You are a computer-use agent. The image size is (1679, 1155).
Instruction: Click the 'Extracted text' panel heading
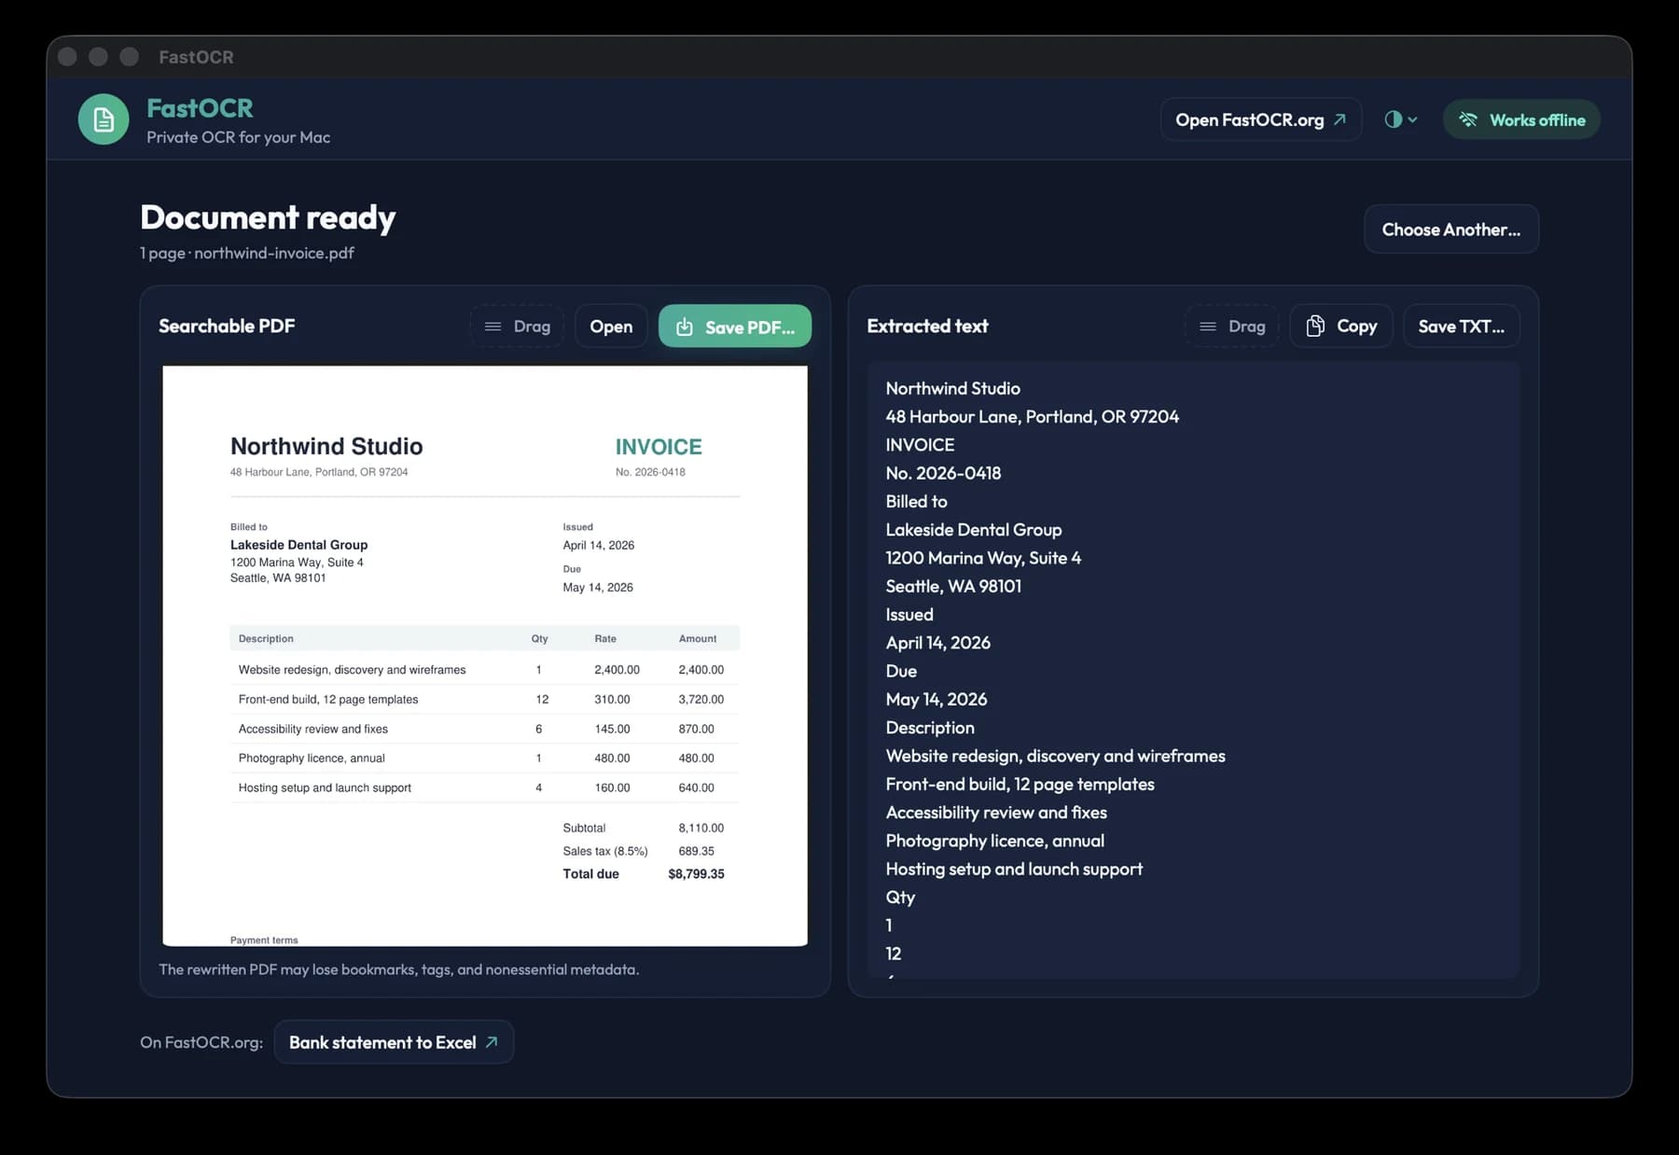(927, 327)
